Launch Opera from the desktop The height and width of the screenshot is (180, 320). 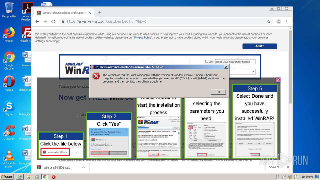pos(9,83)
